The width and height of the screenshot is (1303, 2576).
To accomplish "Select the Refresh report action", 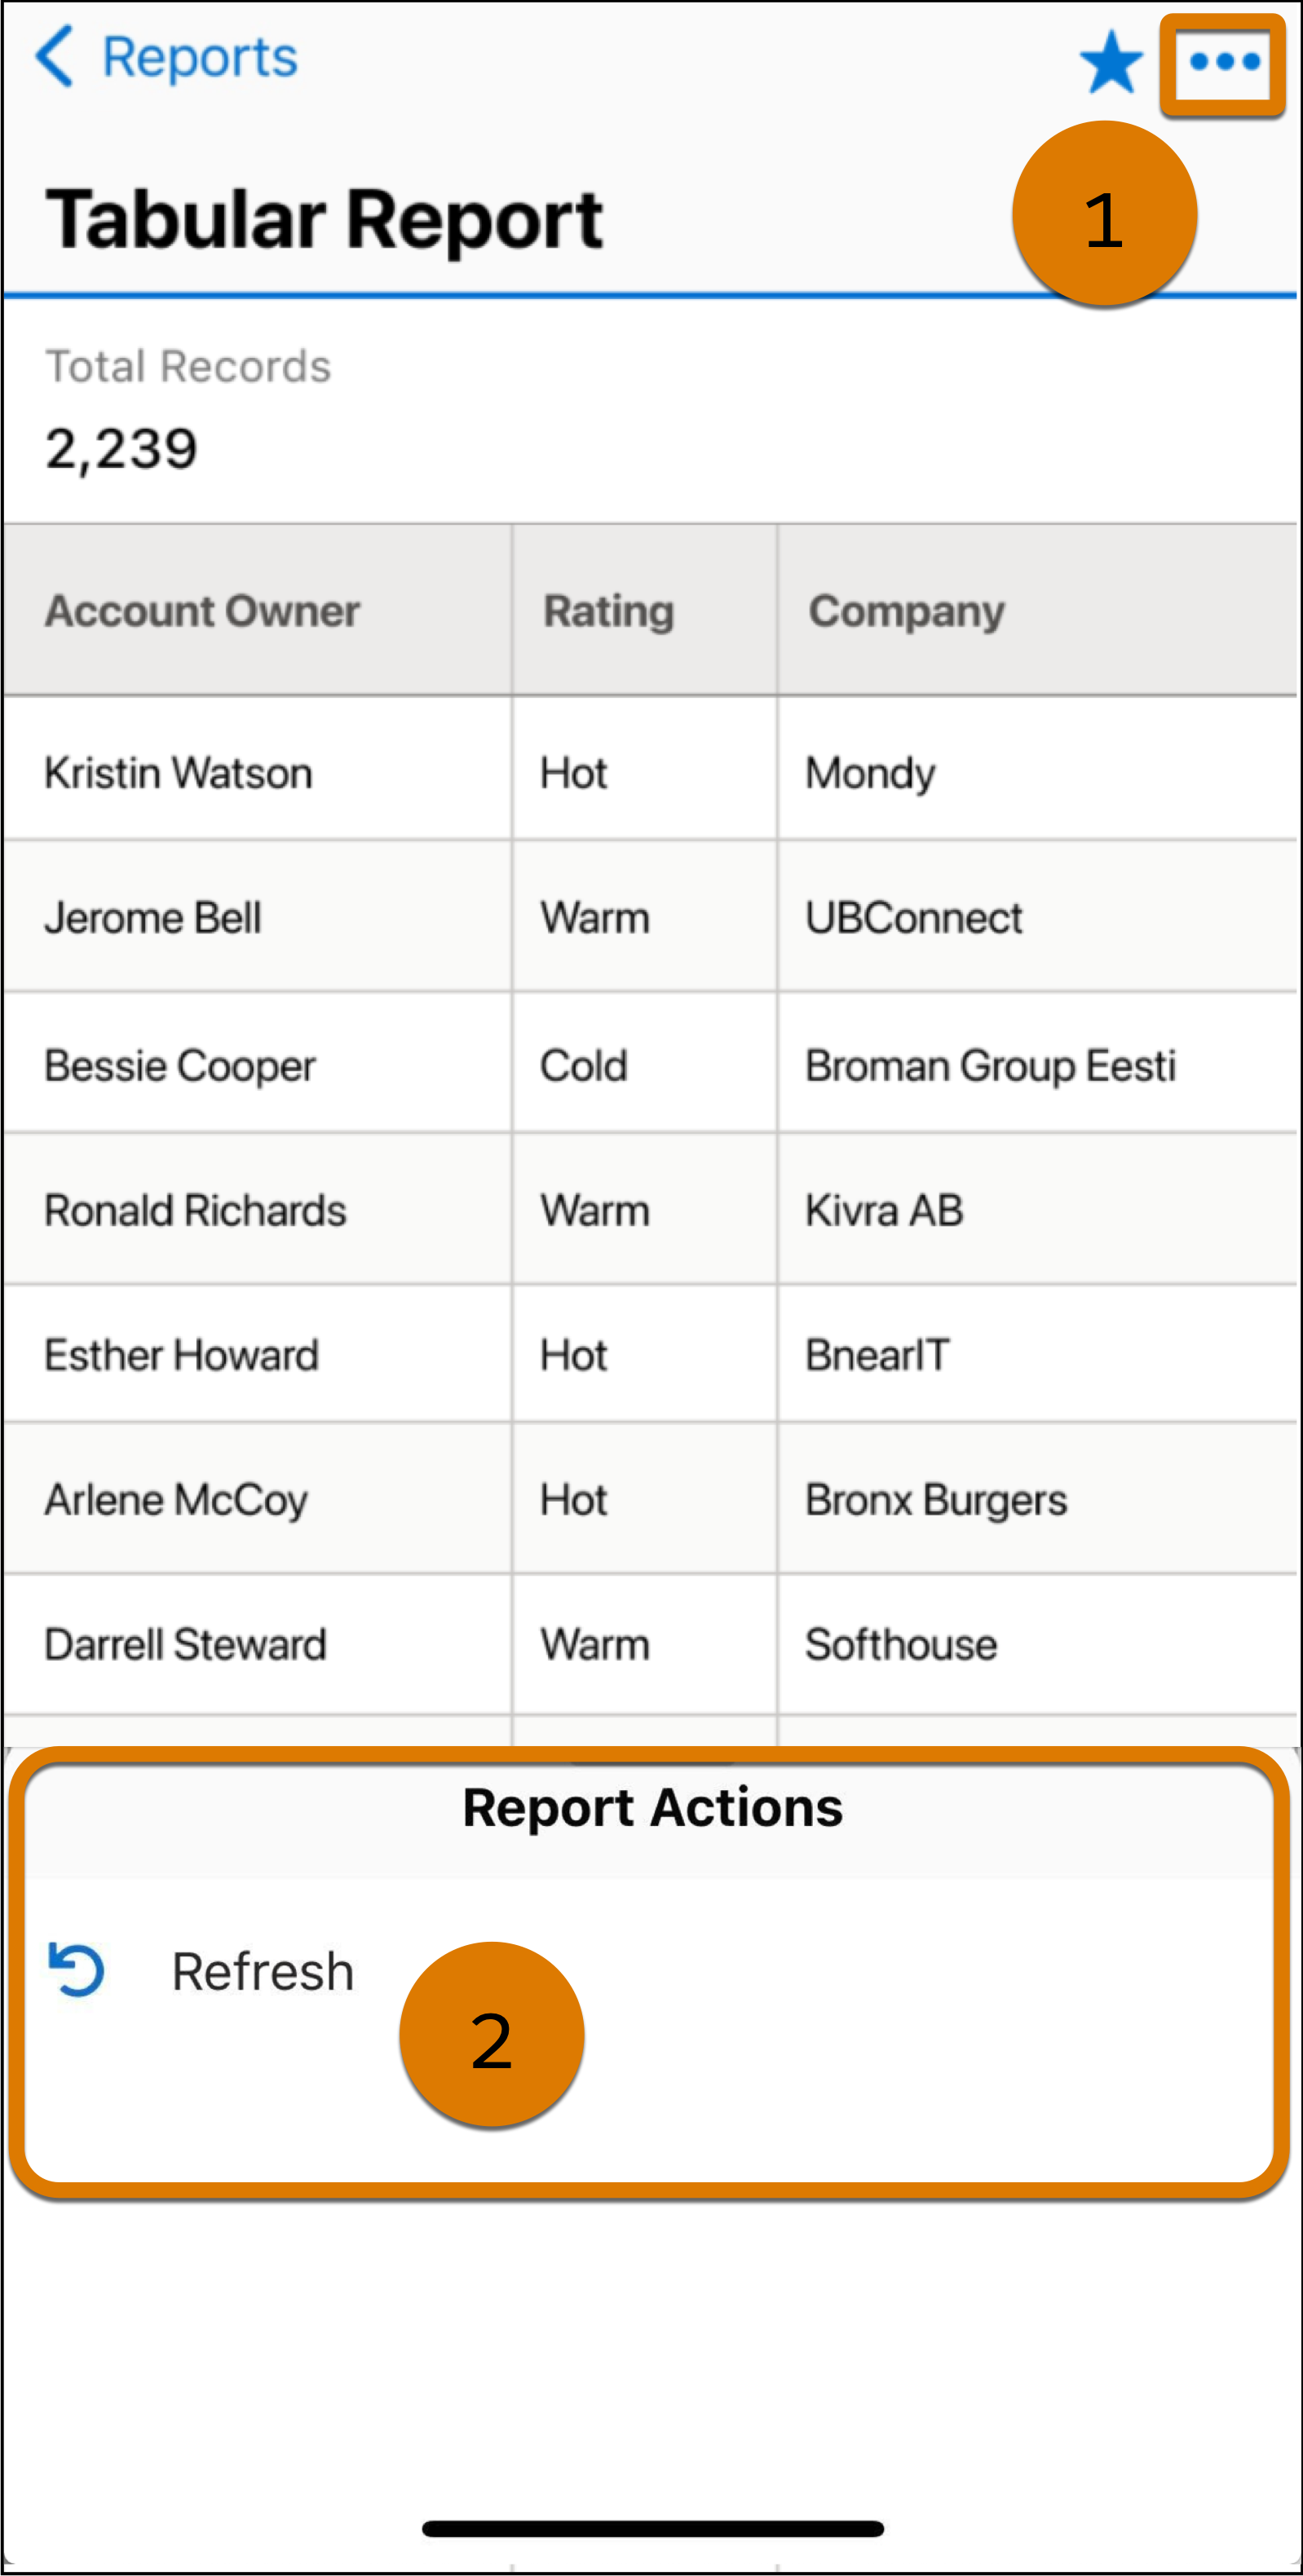I will [650, 1971].
